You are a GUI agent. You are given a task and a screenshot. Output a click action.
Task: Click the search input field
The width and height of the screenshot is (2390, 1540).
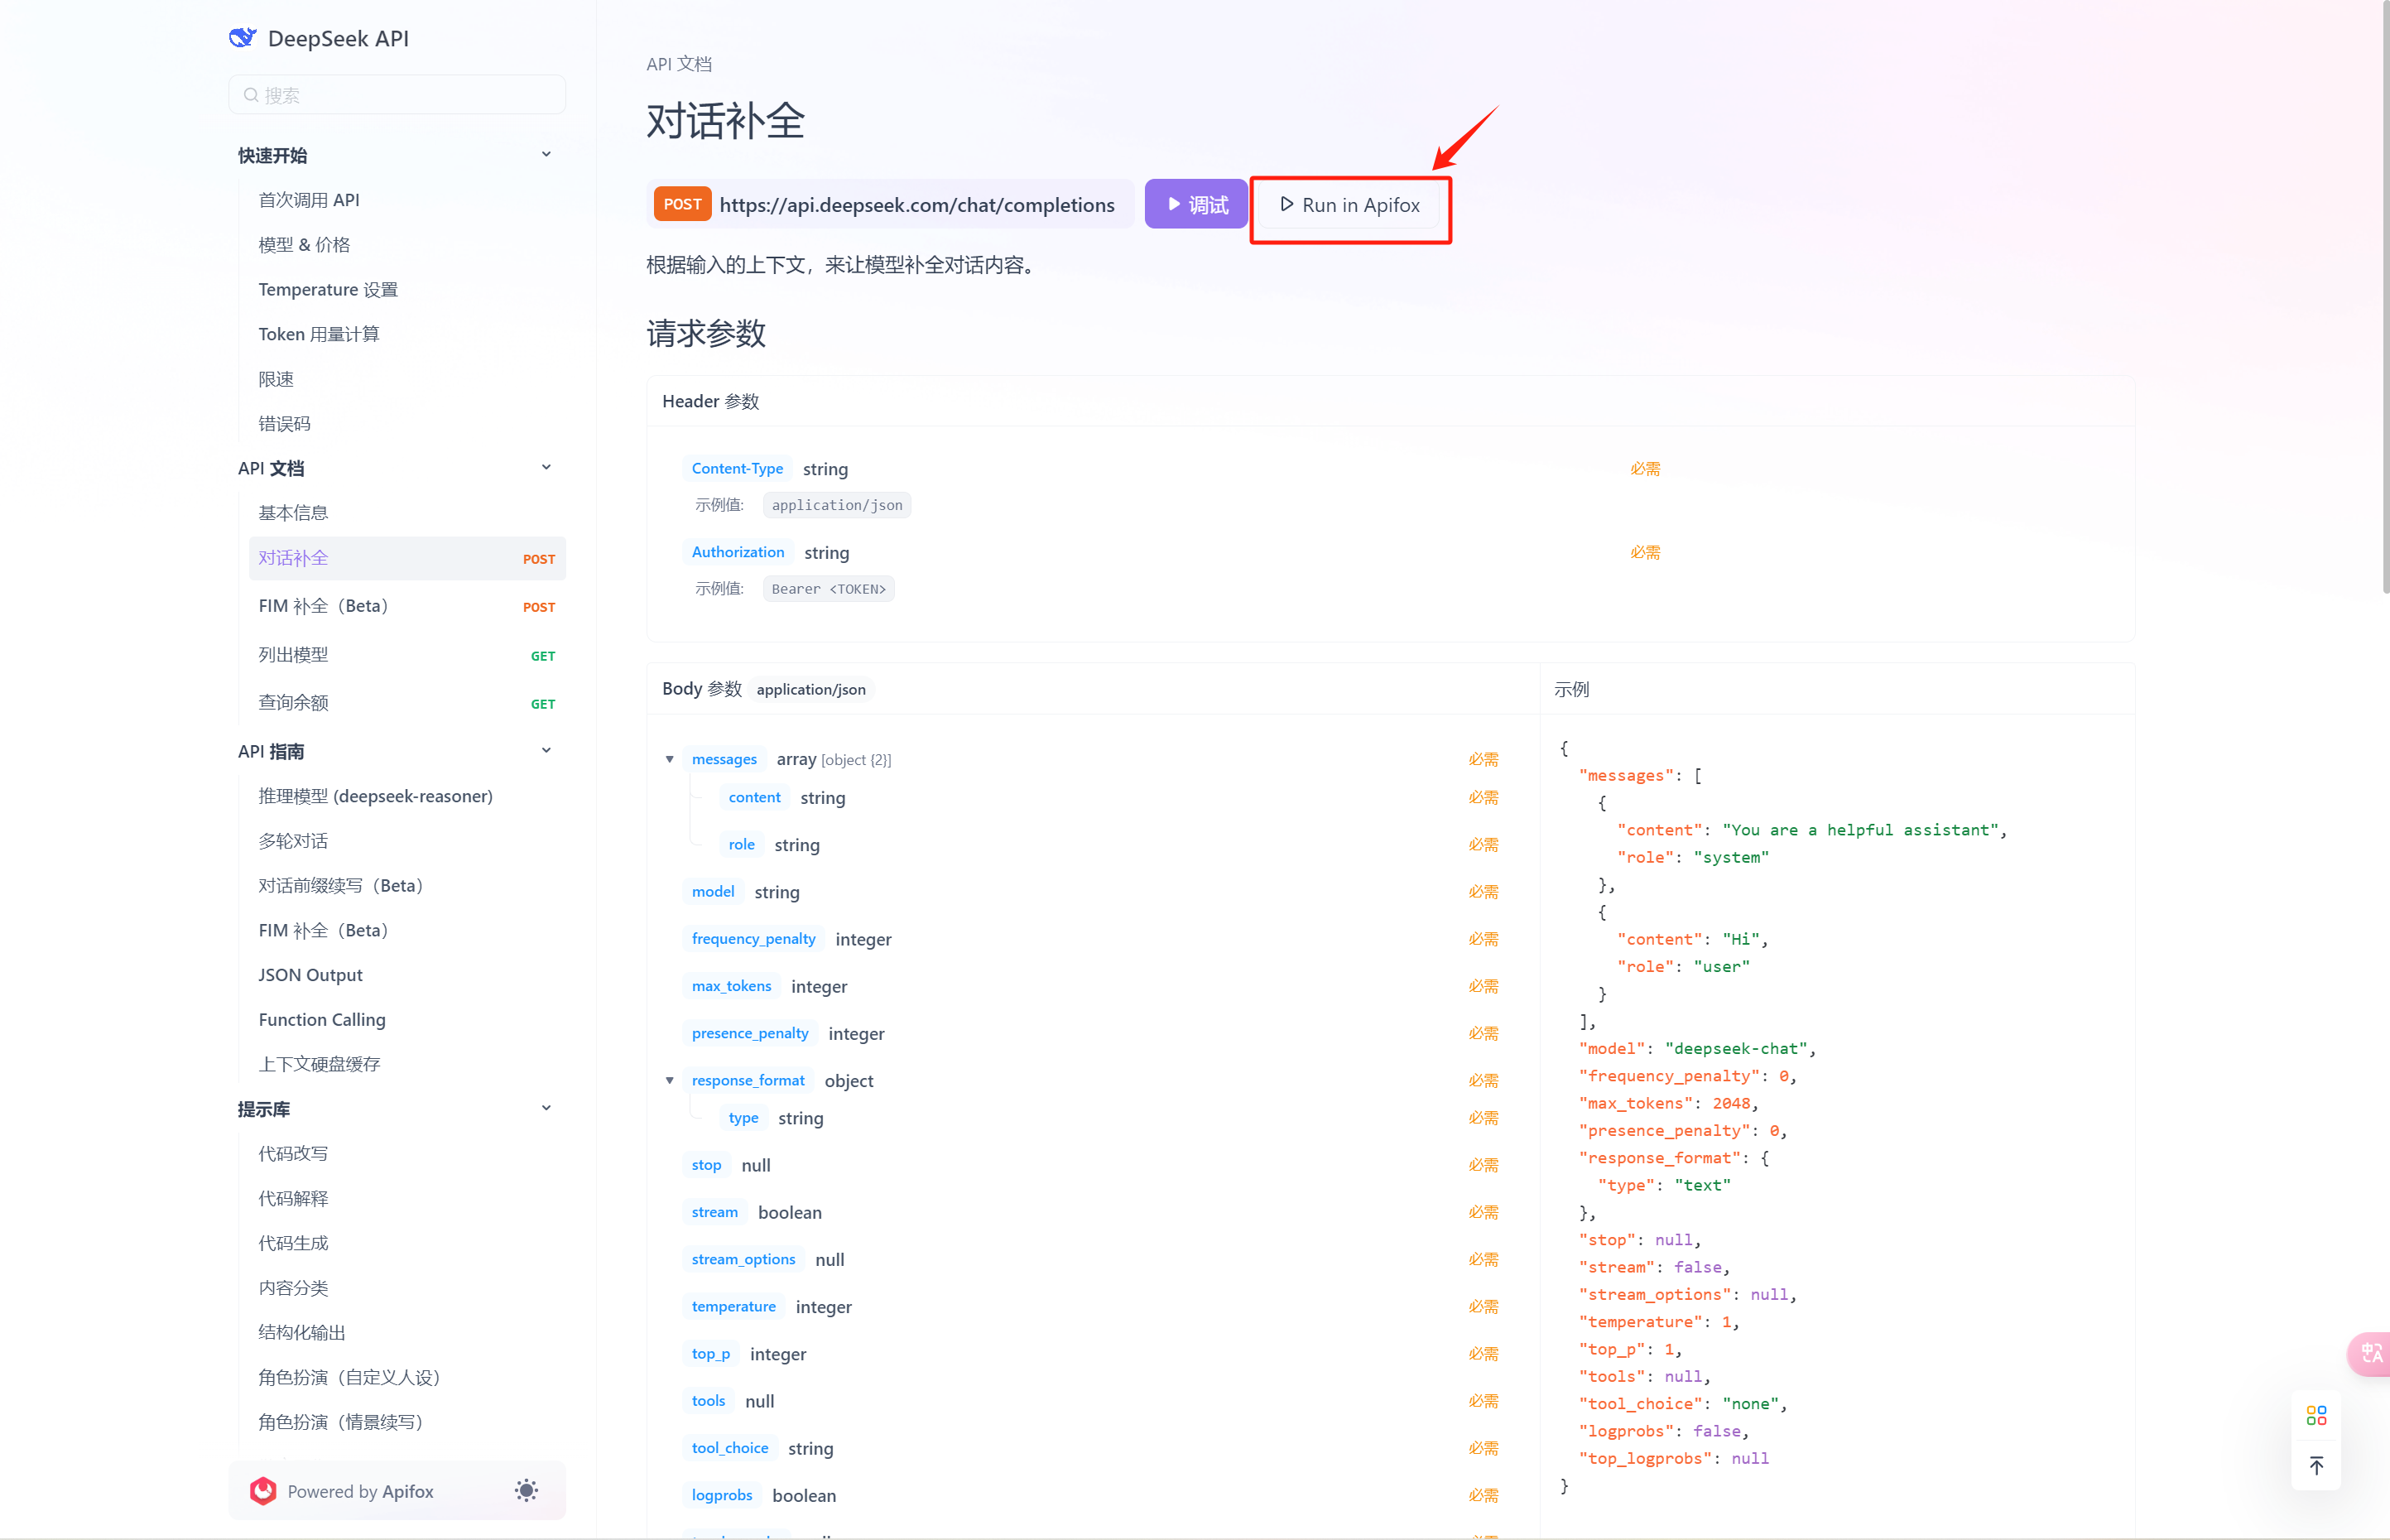click(x=397, y=94)
